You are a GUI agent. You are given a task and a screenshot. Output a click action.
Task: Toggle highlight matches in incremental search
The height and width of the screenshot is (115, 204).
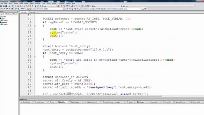pos(72,9)
